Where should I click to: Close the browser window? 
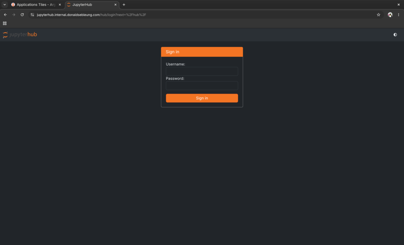pyautogui.click(x=398, y=5)
